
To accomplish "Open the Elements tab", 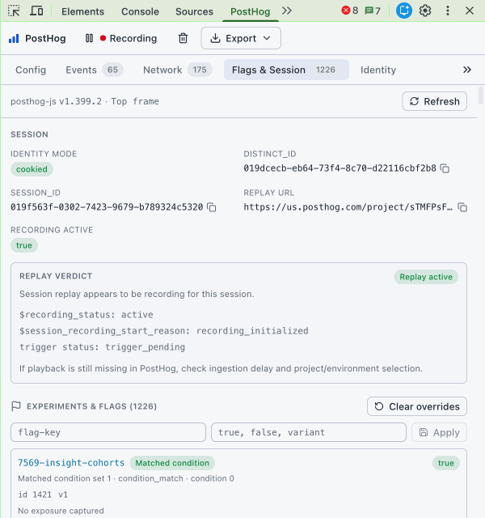I will pos(82,11).
